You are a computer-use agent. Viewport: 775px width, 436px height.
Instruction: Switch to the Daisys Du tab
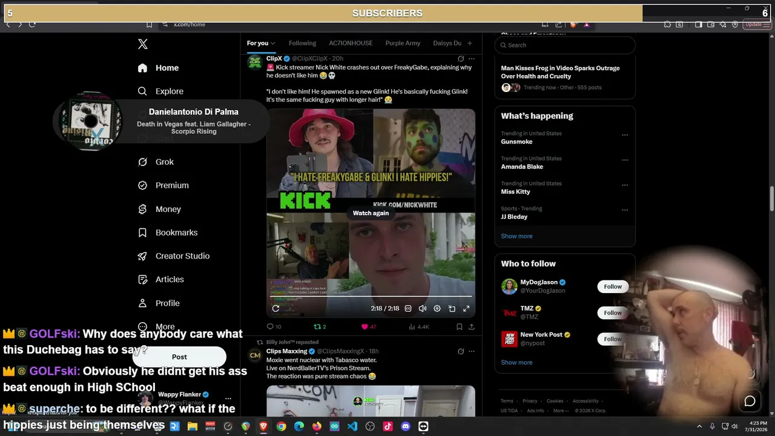(447, 43)
